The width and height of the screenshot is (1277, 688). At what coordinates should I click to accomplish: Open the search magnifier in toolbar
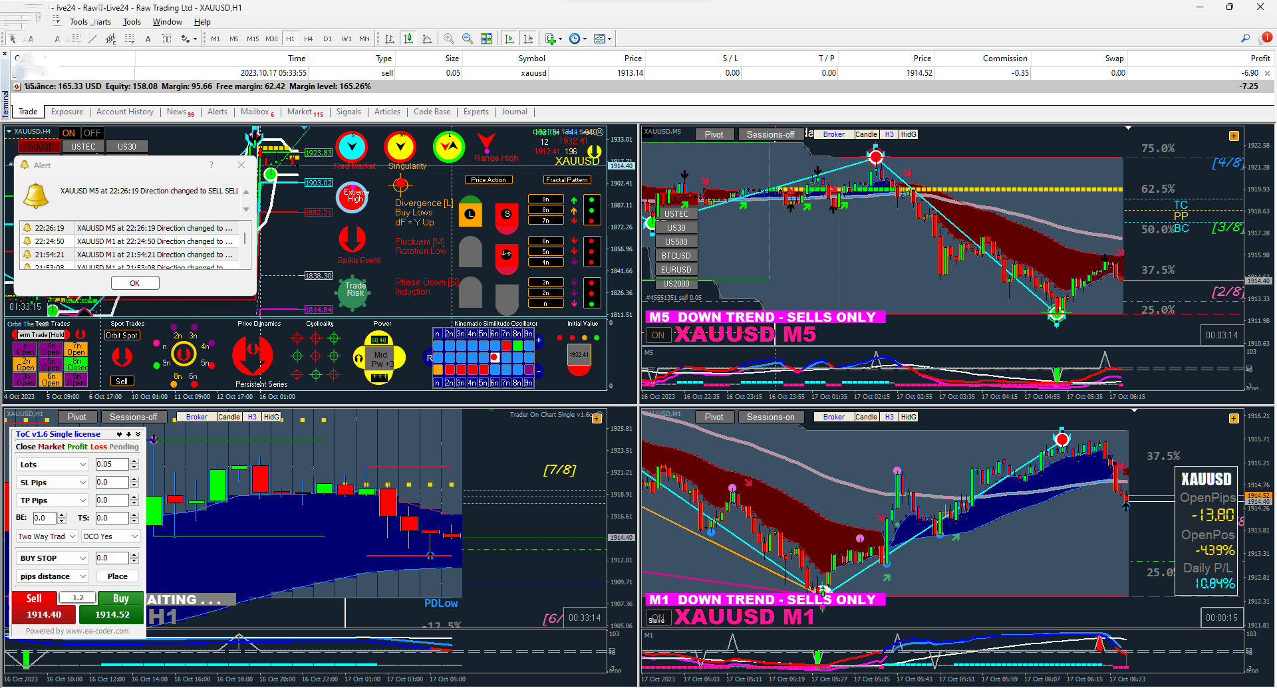click(1245, 39)
